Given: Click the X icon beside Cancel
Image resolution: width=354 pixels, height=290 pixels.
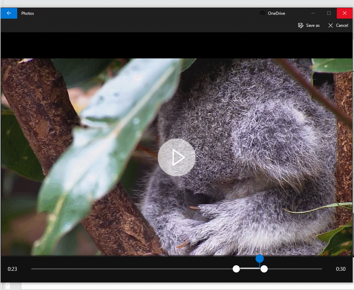Looking at the screenshot, I should coord(331,25).
